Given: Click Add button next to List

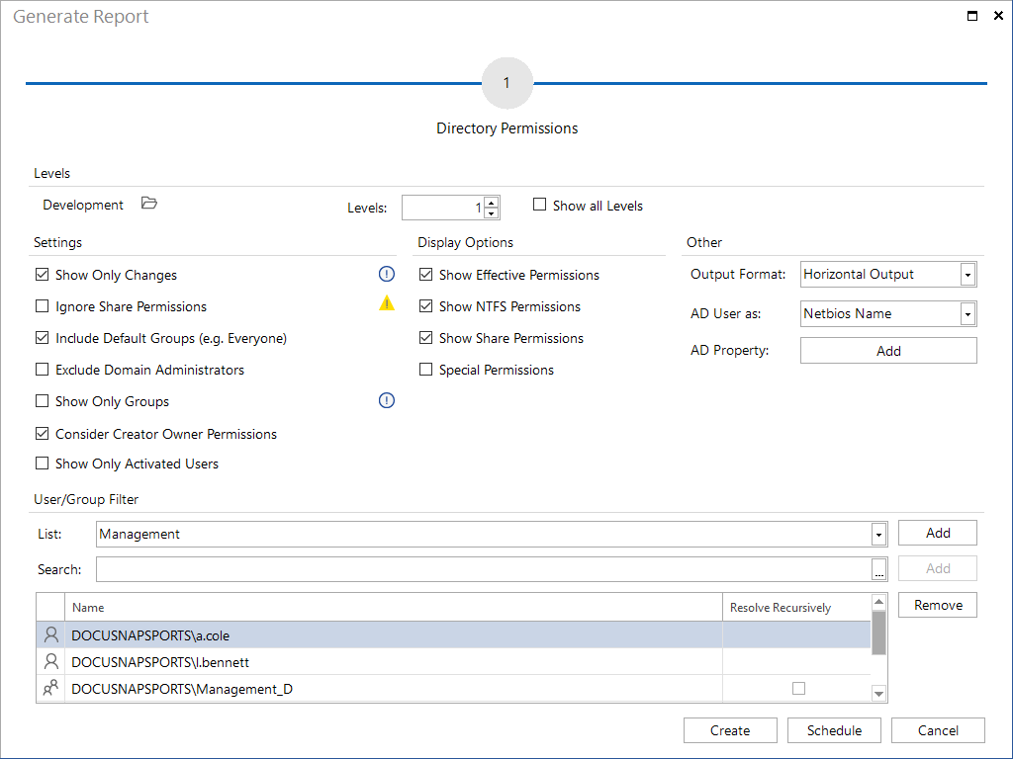Looking at the screenshot, I should 938,533.
